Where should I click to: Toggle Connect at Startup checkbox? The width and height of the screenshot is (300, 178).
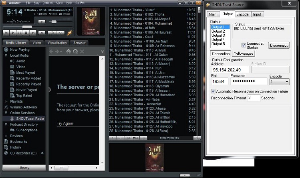(x=244, y=45)
